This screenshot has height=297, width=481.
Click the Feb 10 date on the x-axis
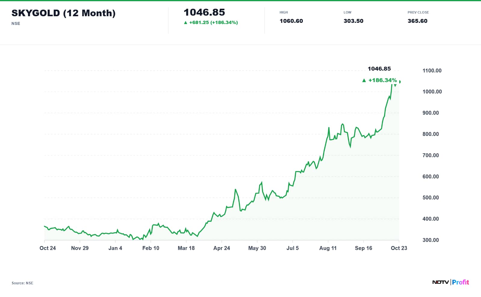151,248
